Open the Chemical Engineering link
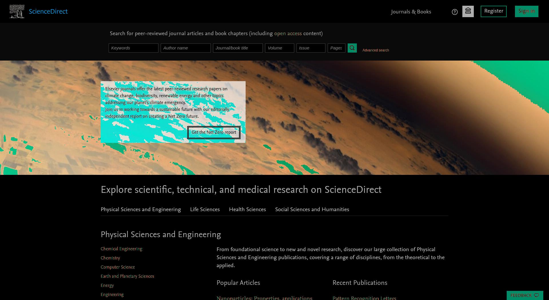Image resolution: width=549 pixels, height=300 pixels. coord(122,249)
